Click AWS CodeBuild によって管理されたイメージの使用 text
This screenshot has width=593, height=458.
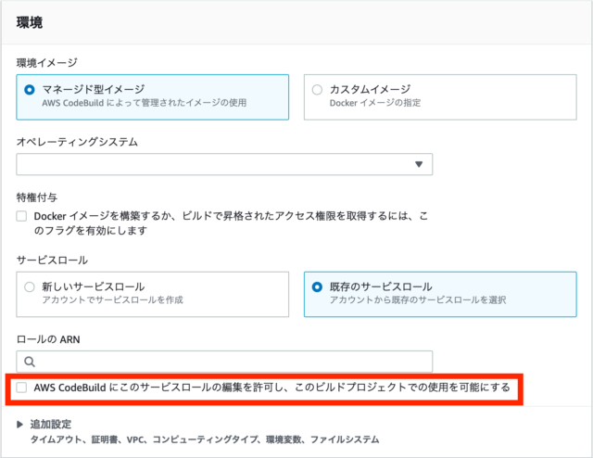click(x=145, y=103)
